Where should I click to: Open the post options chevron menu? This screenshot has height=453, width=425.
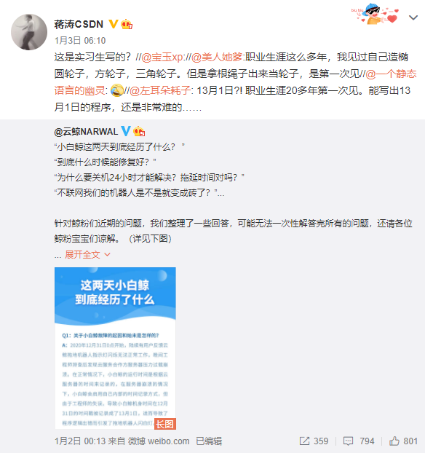413,18
